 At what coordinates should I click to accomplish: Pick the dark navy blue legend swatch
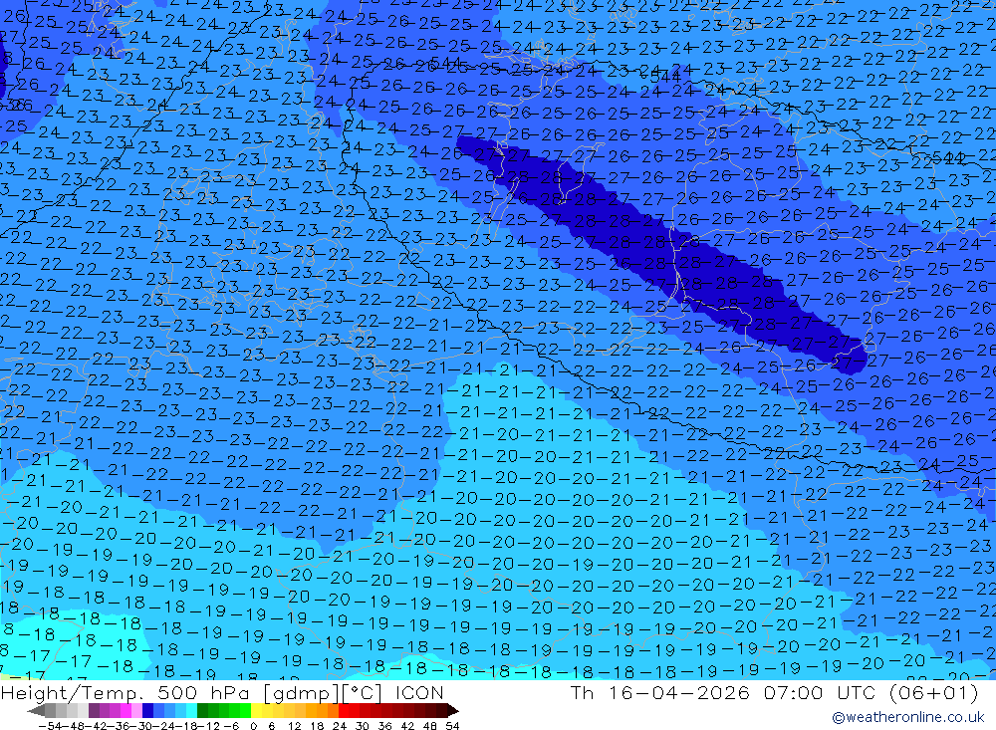147,711
